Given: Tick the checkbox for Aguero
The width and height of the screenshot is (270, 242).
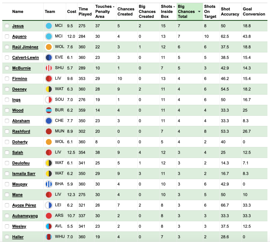Looking at the screenshot, I should point(7,36).
